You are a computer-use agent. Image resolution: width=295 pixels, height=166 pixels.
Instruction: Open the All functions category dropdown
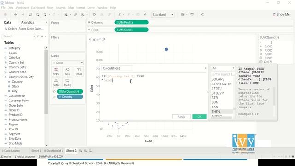[223, 68]
